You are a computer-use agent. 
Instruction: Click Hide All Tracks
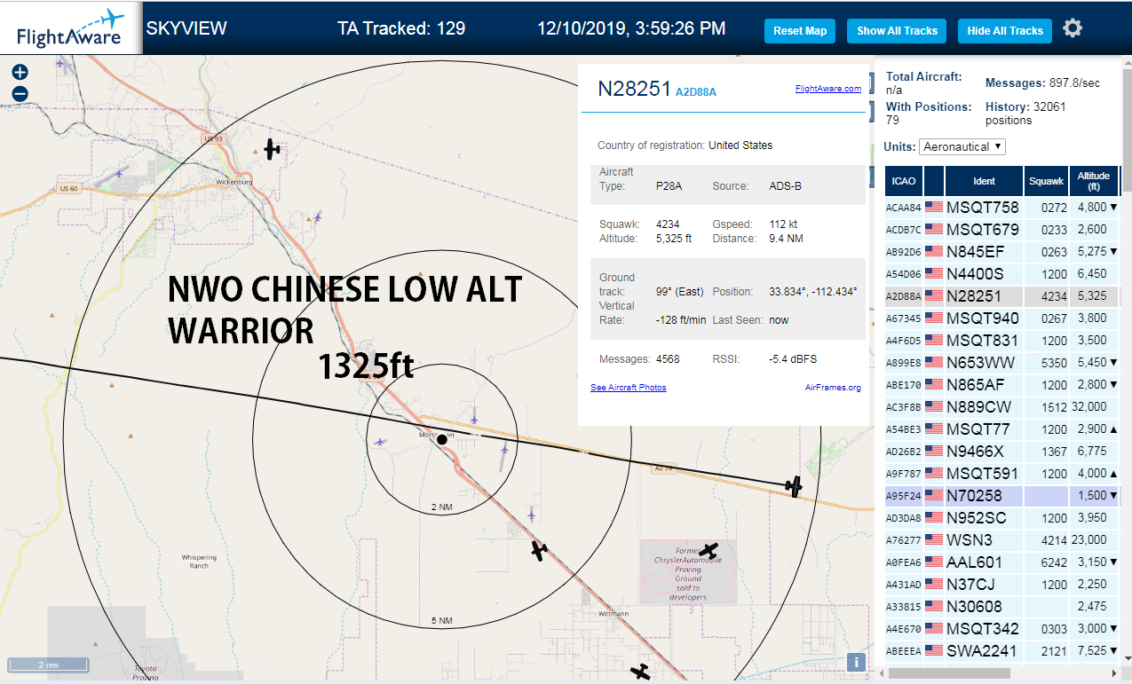(x=1005, y=30)
